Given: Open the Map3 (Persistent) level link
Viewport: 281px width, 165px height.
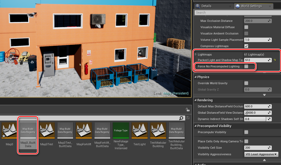Looking at the screenshot, I should tap(176, 93).
